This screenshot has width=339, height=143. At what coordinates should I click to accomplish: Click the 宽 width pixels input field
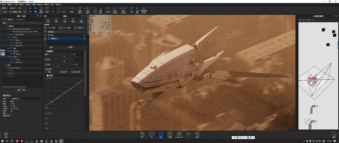[x=53, y=28]
